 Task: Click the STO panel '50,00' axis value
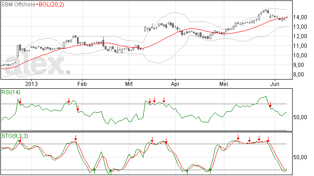pyautogui.click(x=300, y=157)
